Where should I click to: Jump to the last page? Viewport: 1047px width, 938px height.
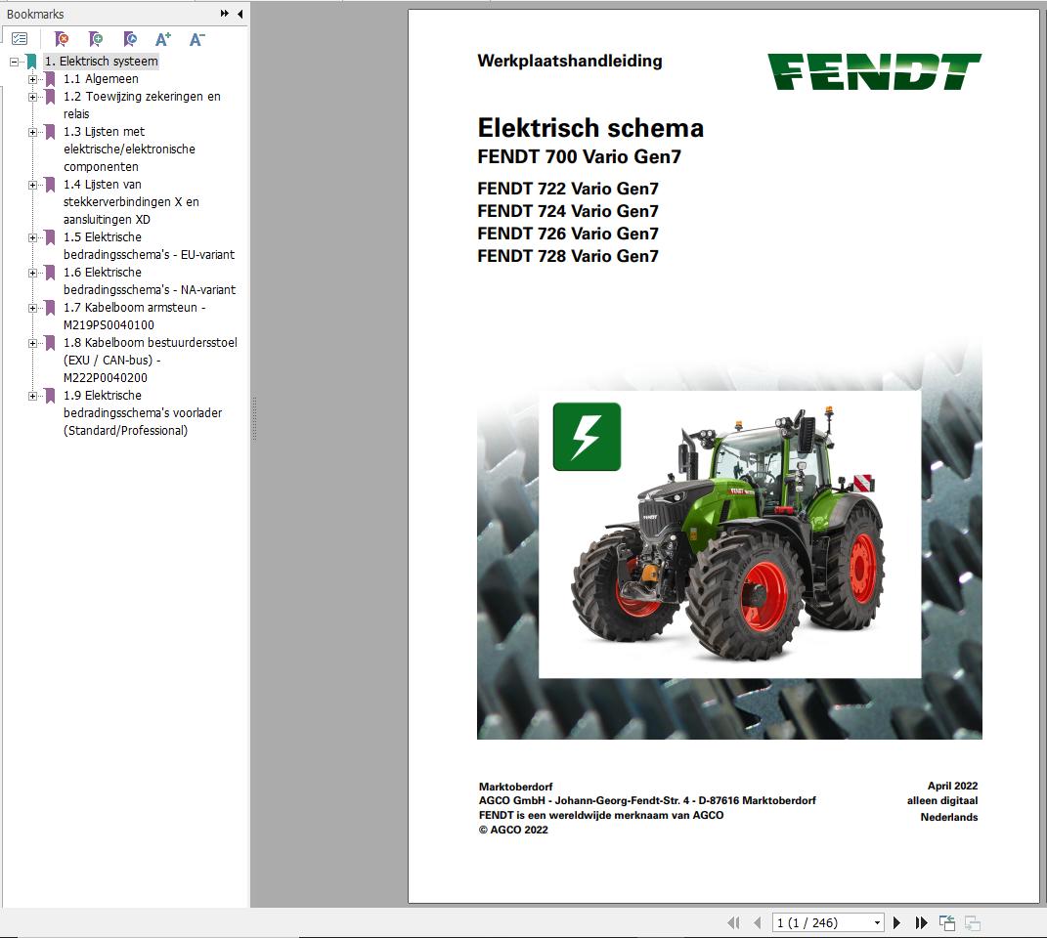[x=922, y=922]
